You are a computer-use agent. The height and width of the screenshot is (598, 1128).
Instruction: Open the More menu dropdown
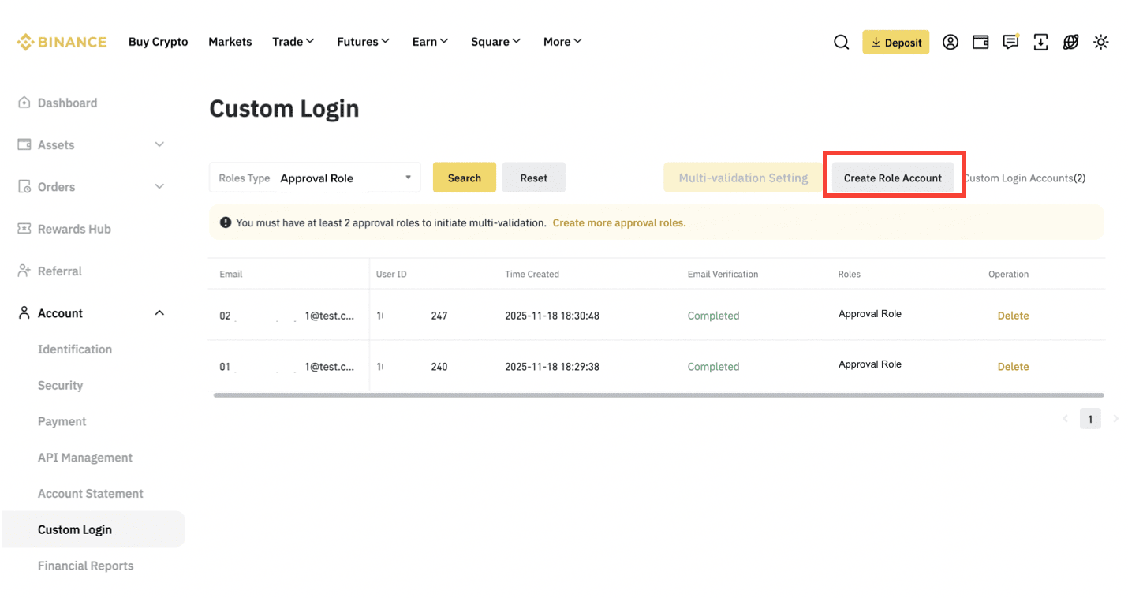(562, 42)
